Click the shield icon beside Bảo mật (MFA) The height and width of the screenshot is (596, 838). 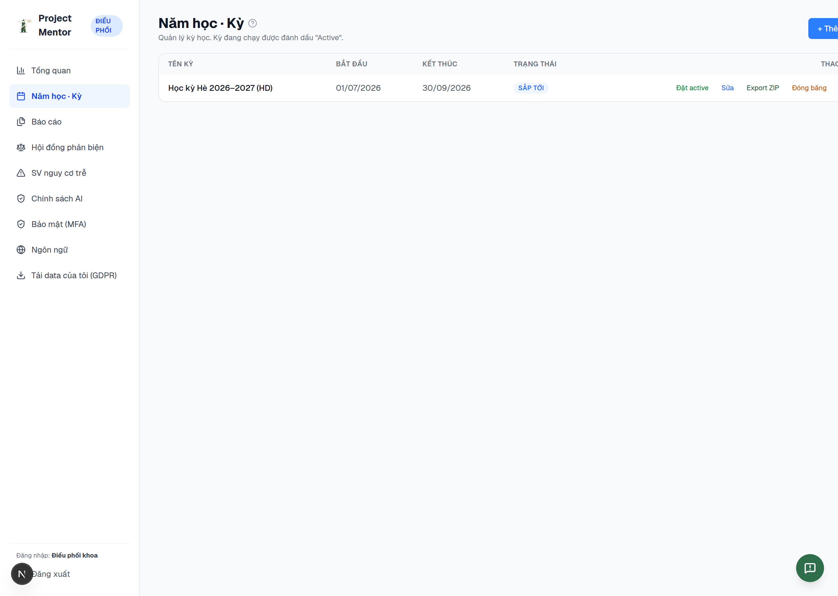point(21,224)
